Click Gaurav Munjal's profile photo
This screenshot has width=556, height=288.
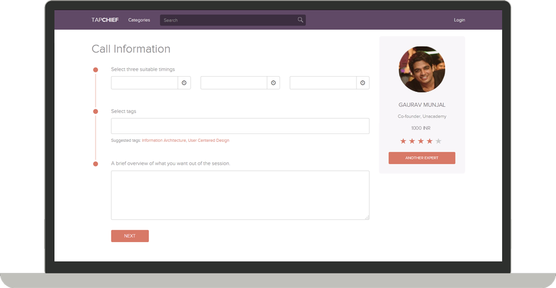coord(422,69)
